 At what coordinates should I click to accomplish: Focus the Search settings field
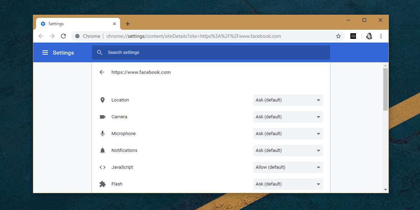[x=211, y=52]
